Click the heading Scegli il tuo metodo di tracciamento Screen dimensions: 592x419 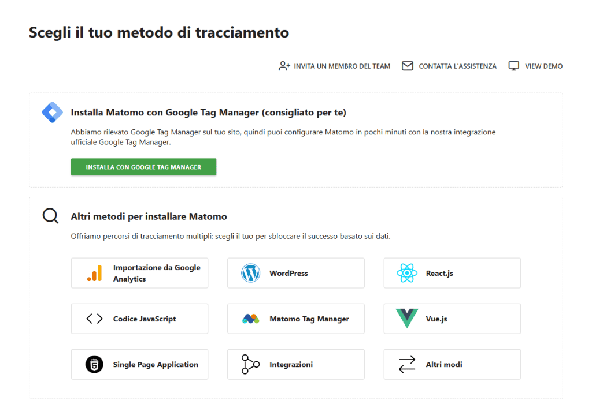(x=159, y=33)
